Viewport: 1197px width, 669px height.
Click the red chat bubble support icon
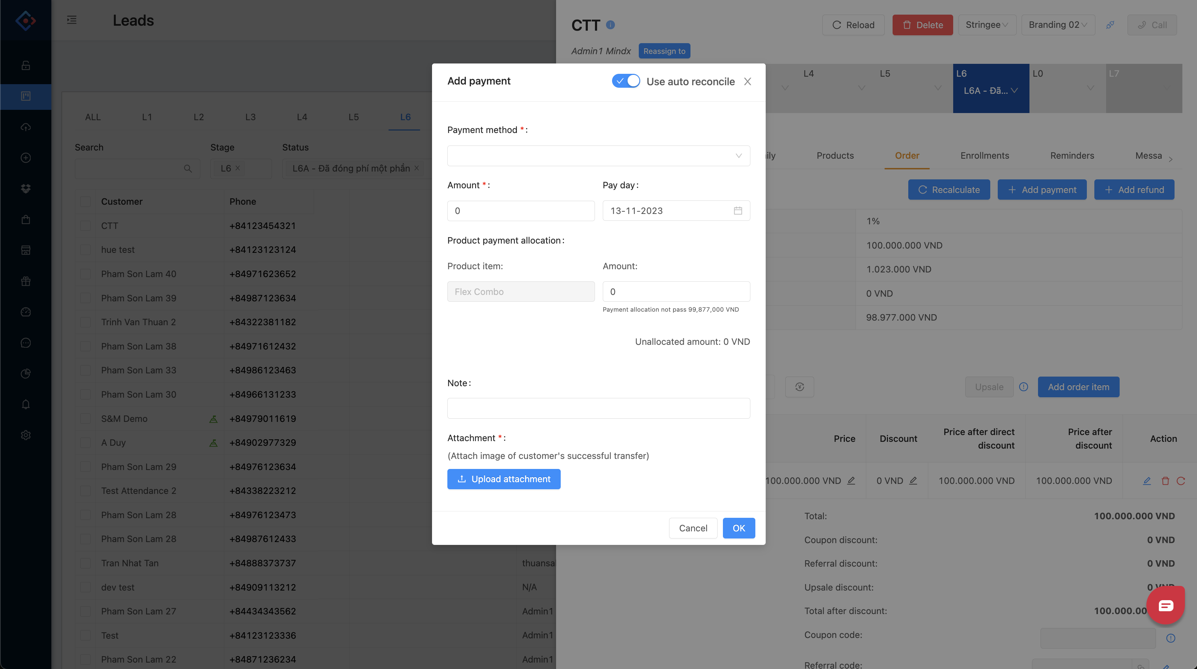pyautogui.click(x=1165, y=605)
